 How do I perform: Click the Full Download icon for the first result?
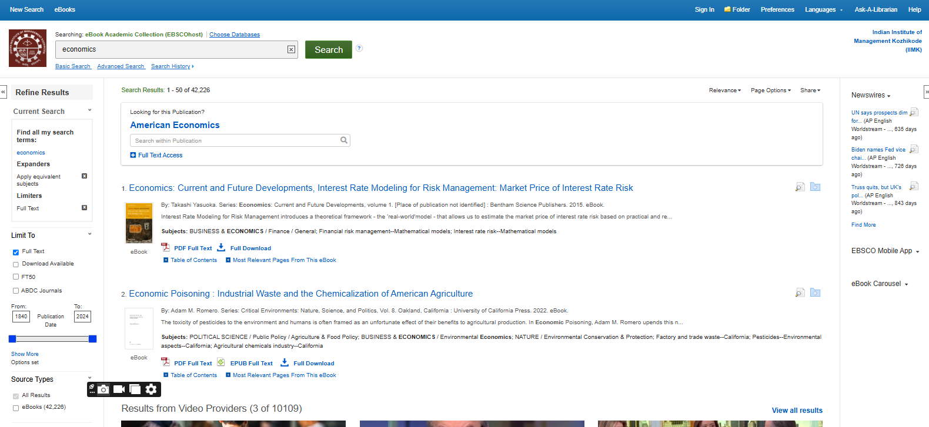222,248
